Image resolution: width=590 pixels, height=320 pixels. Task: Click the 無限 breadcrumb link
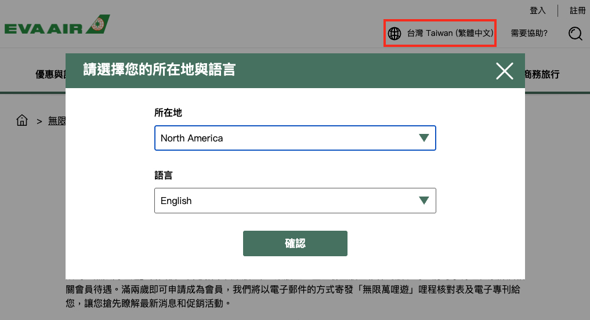[x=57, y=121]
